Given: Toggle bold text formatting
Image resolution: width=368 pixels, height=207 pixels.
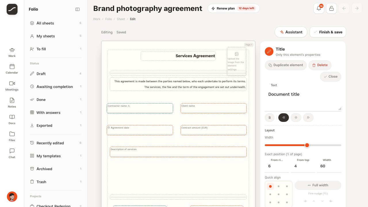Looking at the screenshot, I should [x=270, y=117].
